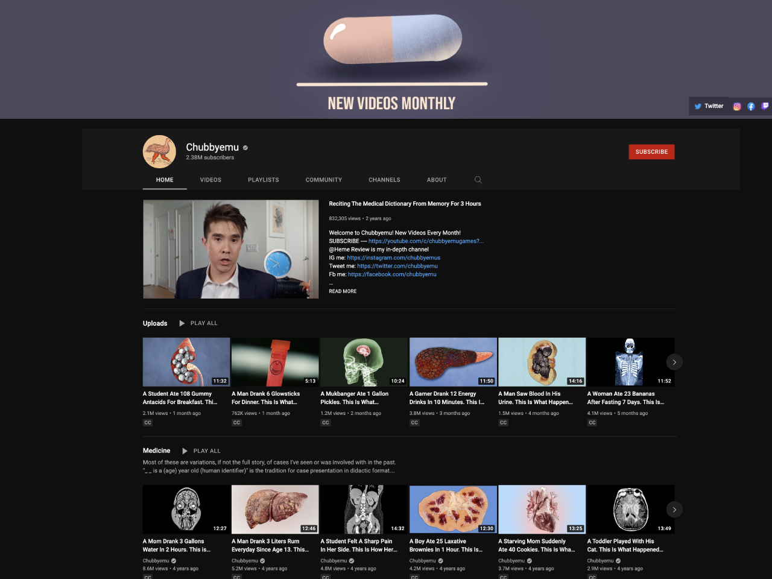Open the 3 Gallons Water video thumbnail
This screenshot has height=579, width=772.
(x=186, y=510)
